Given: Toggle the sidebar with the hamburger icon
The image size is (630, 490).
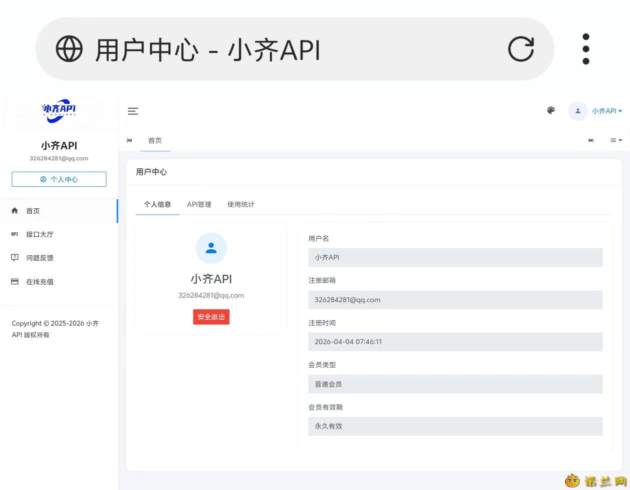Looking at the screenshot, I should (x=133, y=111).
